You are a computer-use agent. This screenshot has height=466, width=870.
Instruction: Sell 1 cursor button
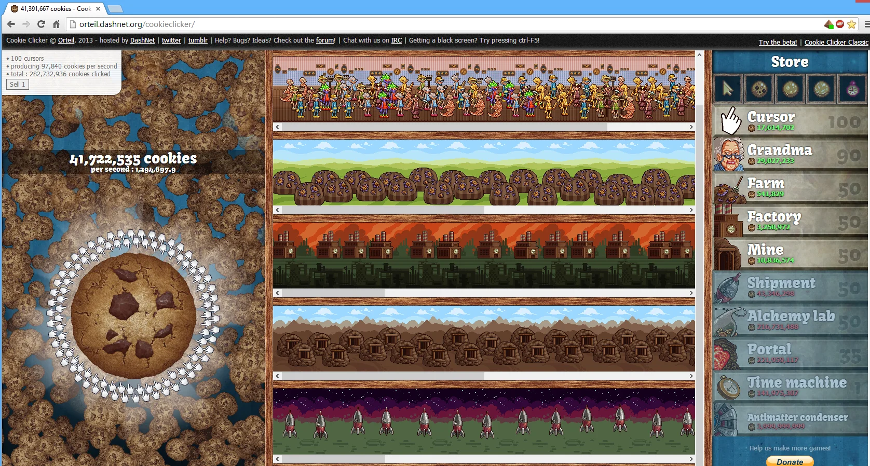click(x=18, y=84)
